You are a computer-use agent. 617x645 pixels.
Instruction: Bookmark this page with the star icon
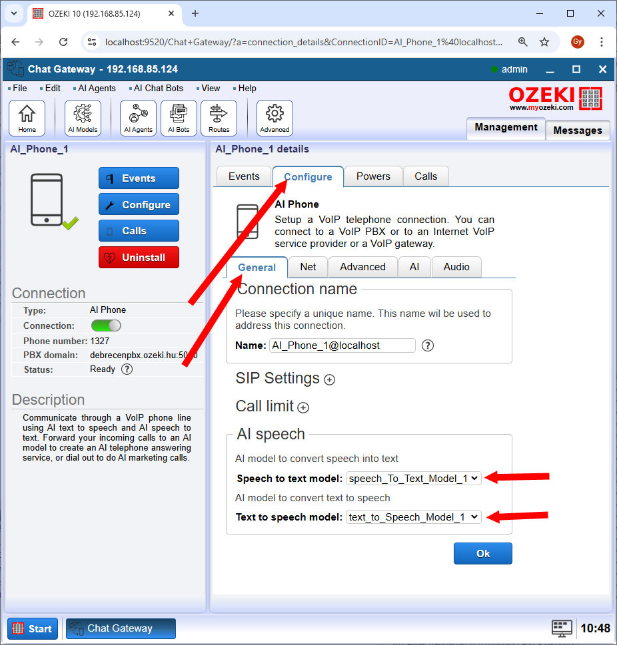click(544, 42)
